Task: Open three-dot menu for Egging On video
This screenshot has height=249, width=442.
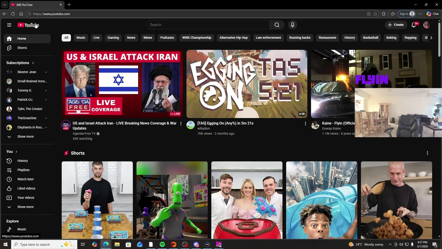Action: click(x=305, y=123)
